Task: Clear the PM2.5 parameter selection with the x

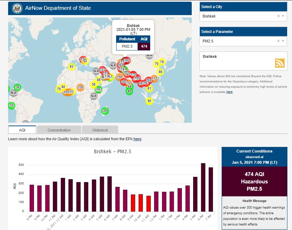Action: (278, 41)
